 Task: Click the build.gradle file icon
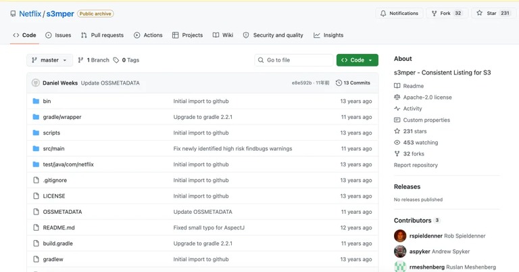(36, 244)
